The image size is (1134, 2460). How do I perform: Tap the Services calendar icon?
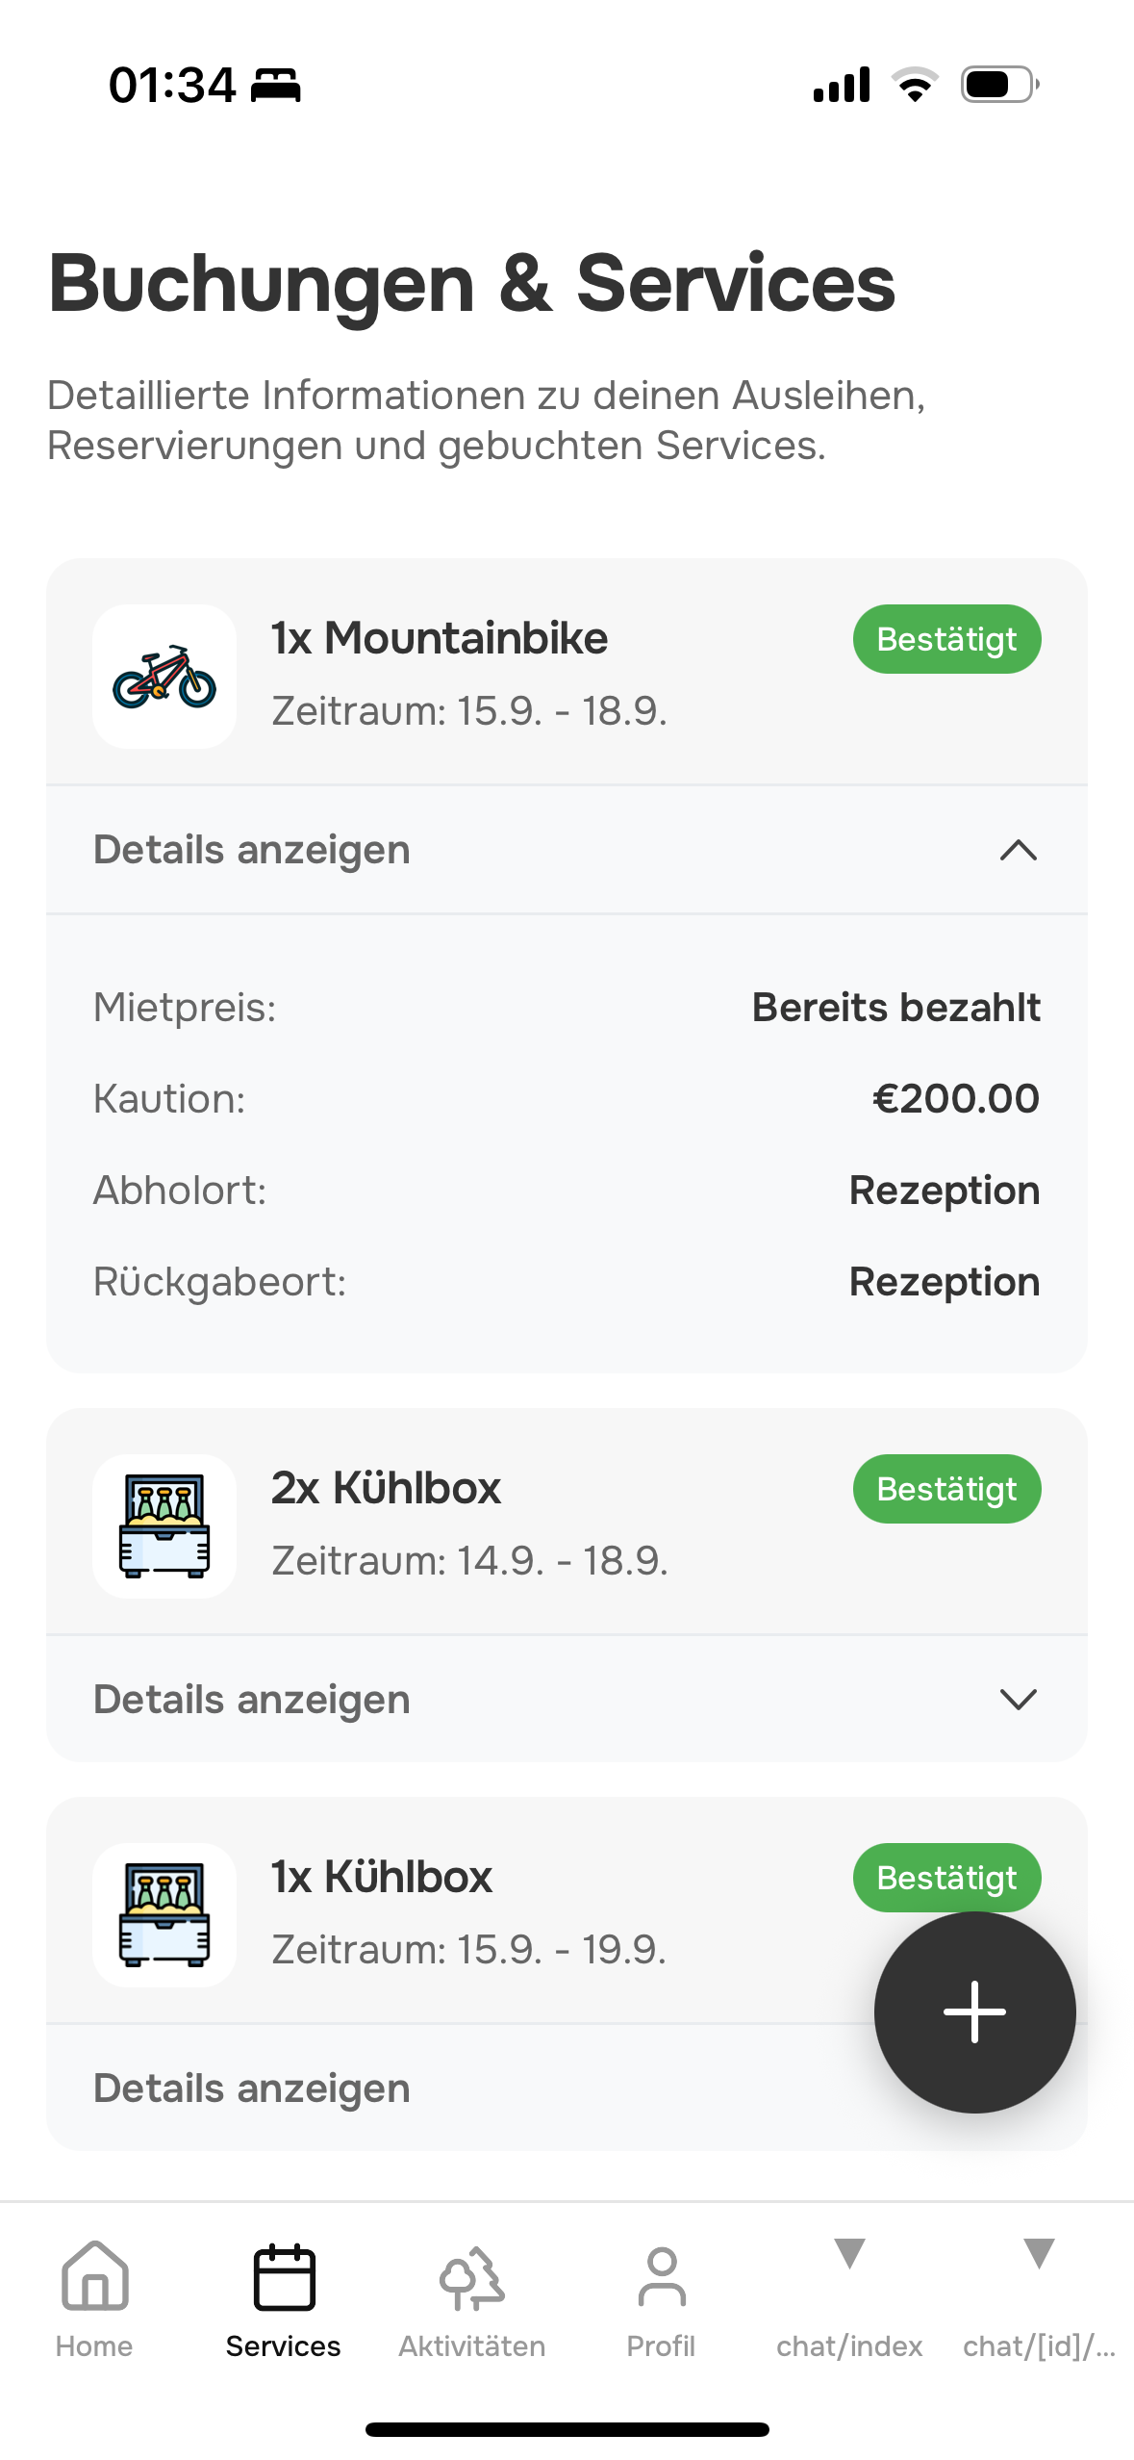click(x=284, y=2278)
